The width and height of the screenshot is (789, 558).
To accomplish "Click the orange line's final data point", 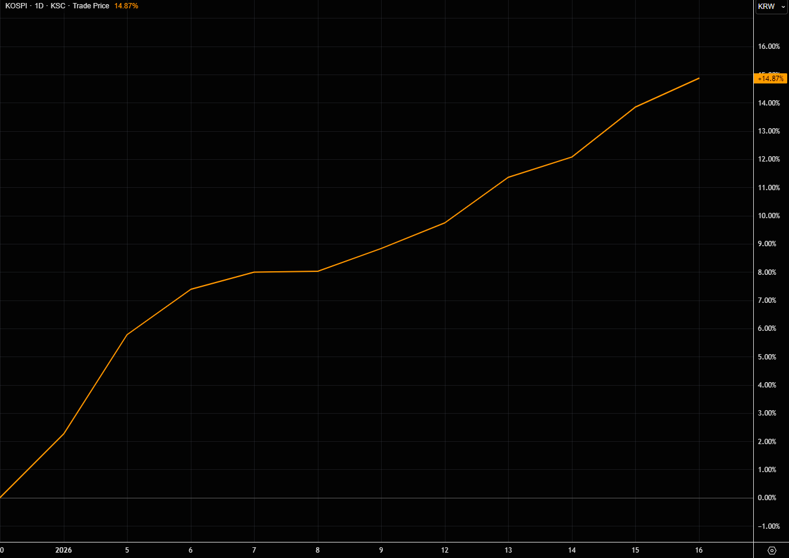I will click(699, 78).
